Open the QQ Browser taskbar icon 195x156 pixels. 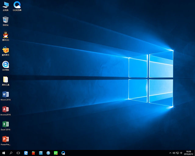(63, 153)
